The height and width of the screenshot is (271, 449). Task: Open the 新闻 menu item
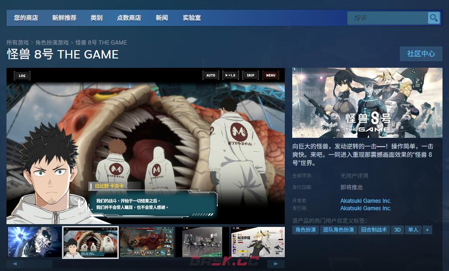pos(162,18)
